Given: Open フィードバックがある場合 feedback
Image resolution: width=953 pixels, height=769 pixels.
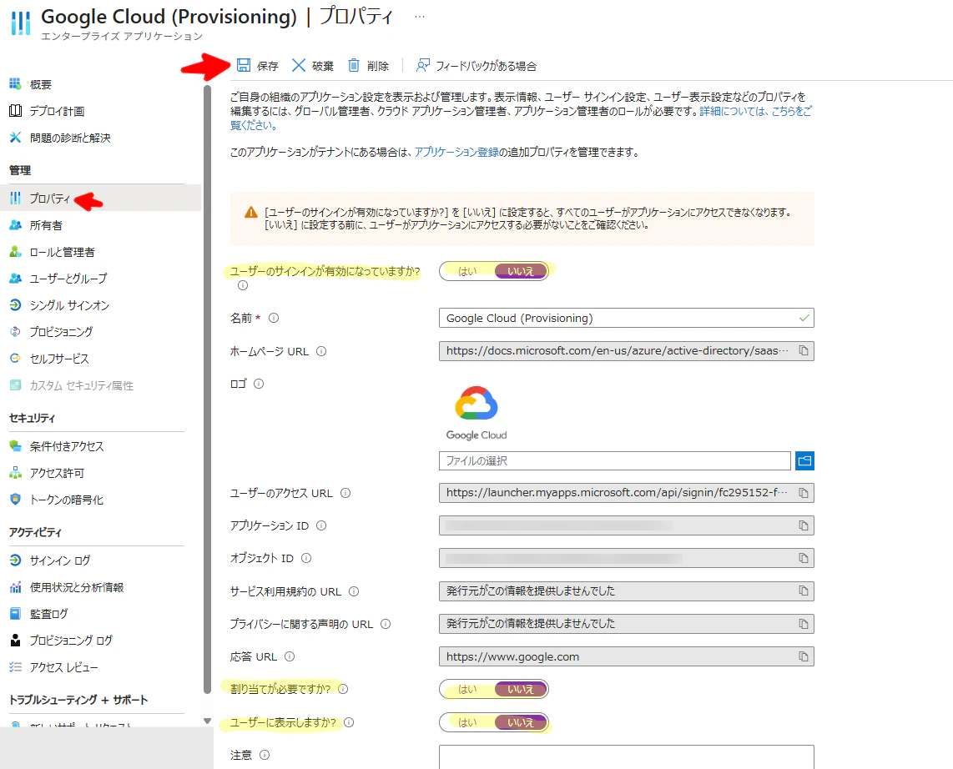Looking at the screenshot, I should point(476,66).
